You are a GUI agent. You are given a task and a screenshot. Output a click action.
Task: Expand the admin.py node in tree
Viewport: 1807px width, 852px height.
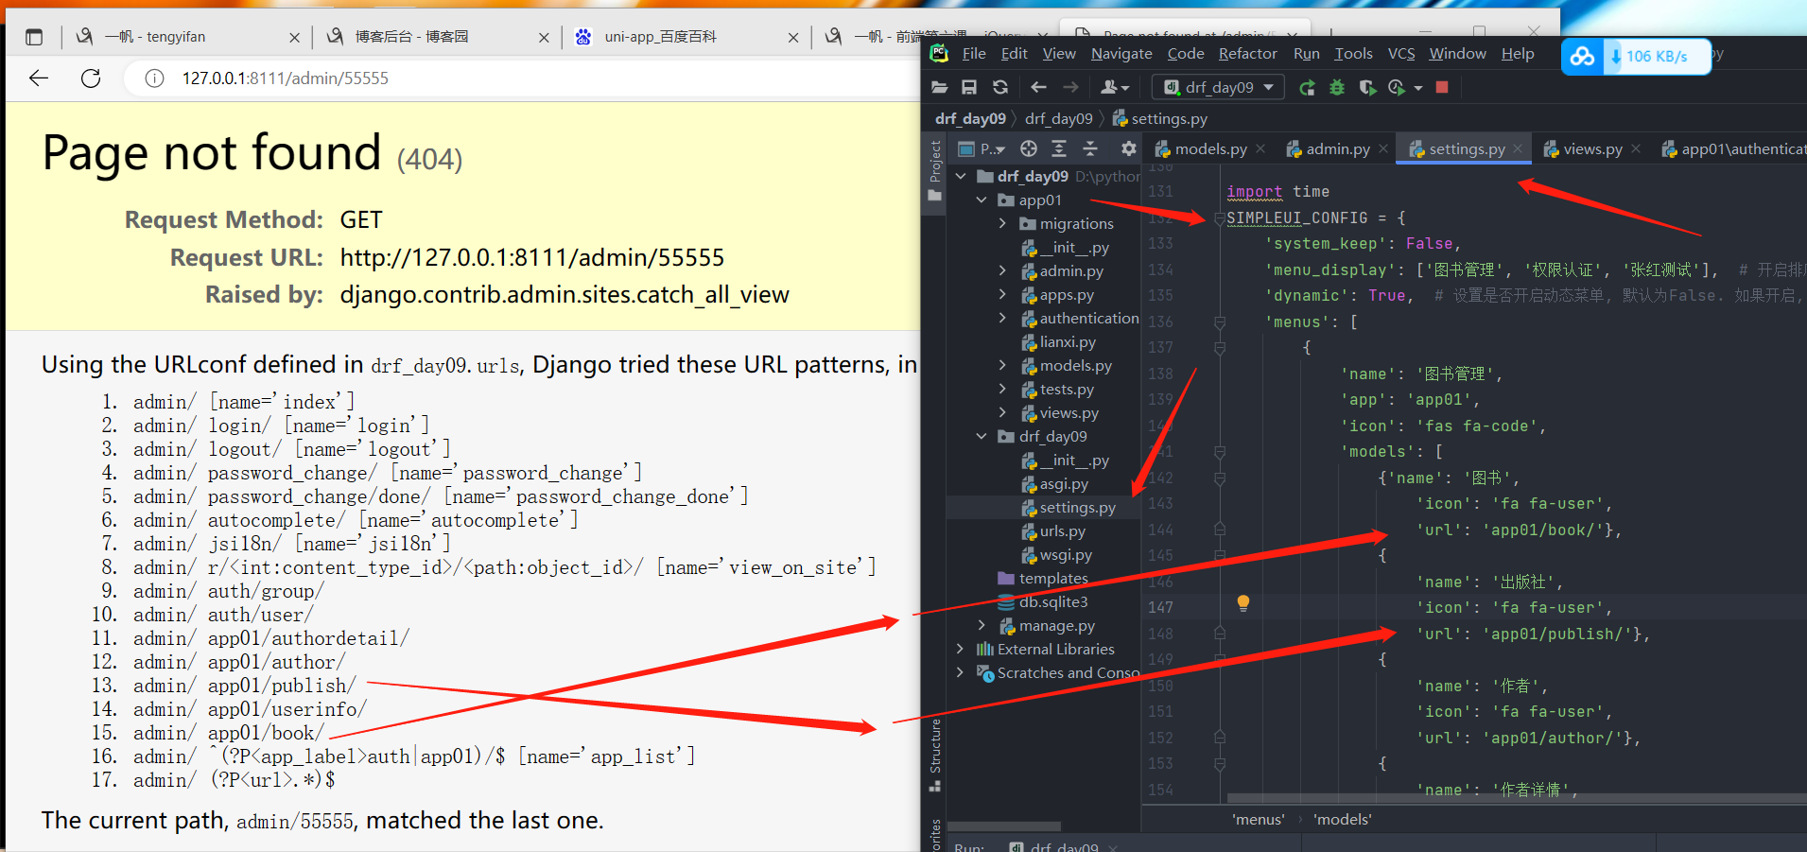(1002, 270)
